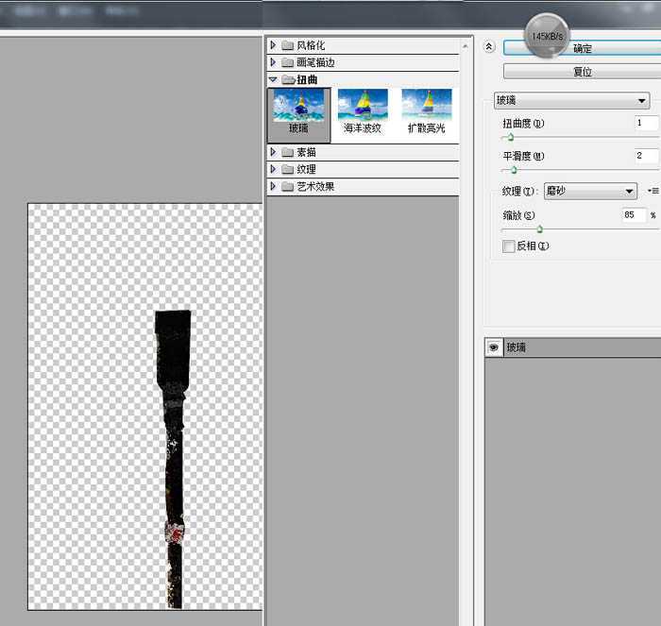Click the preview image of the brush
This screenshot has height=626, width=661.
(174, 459)
